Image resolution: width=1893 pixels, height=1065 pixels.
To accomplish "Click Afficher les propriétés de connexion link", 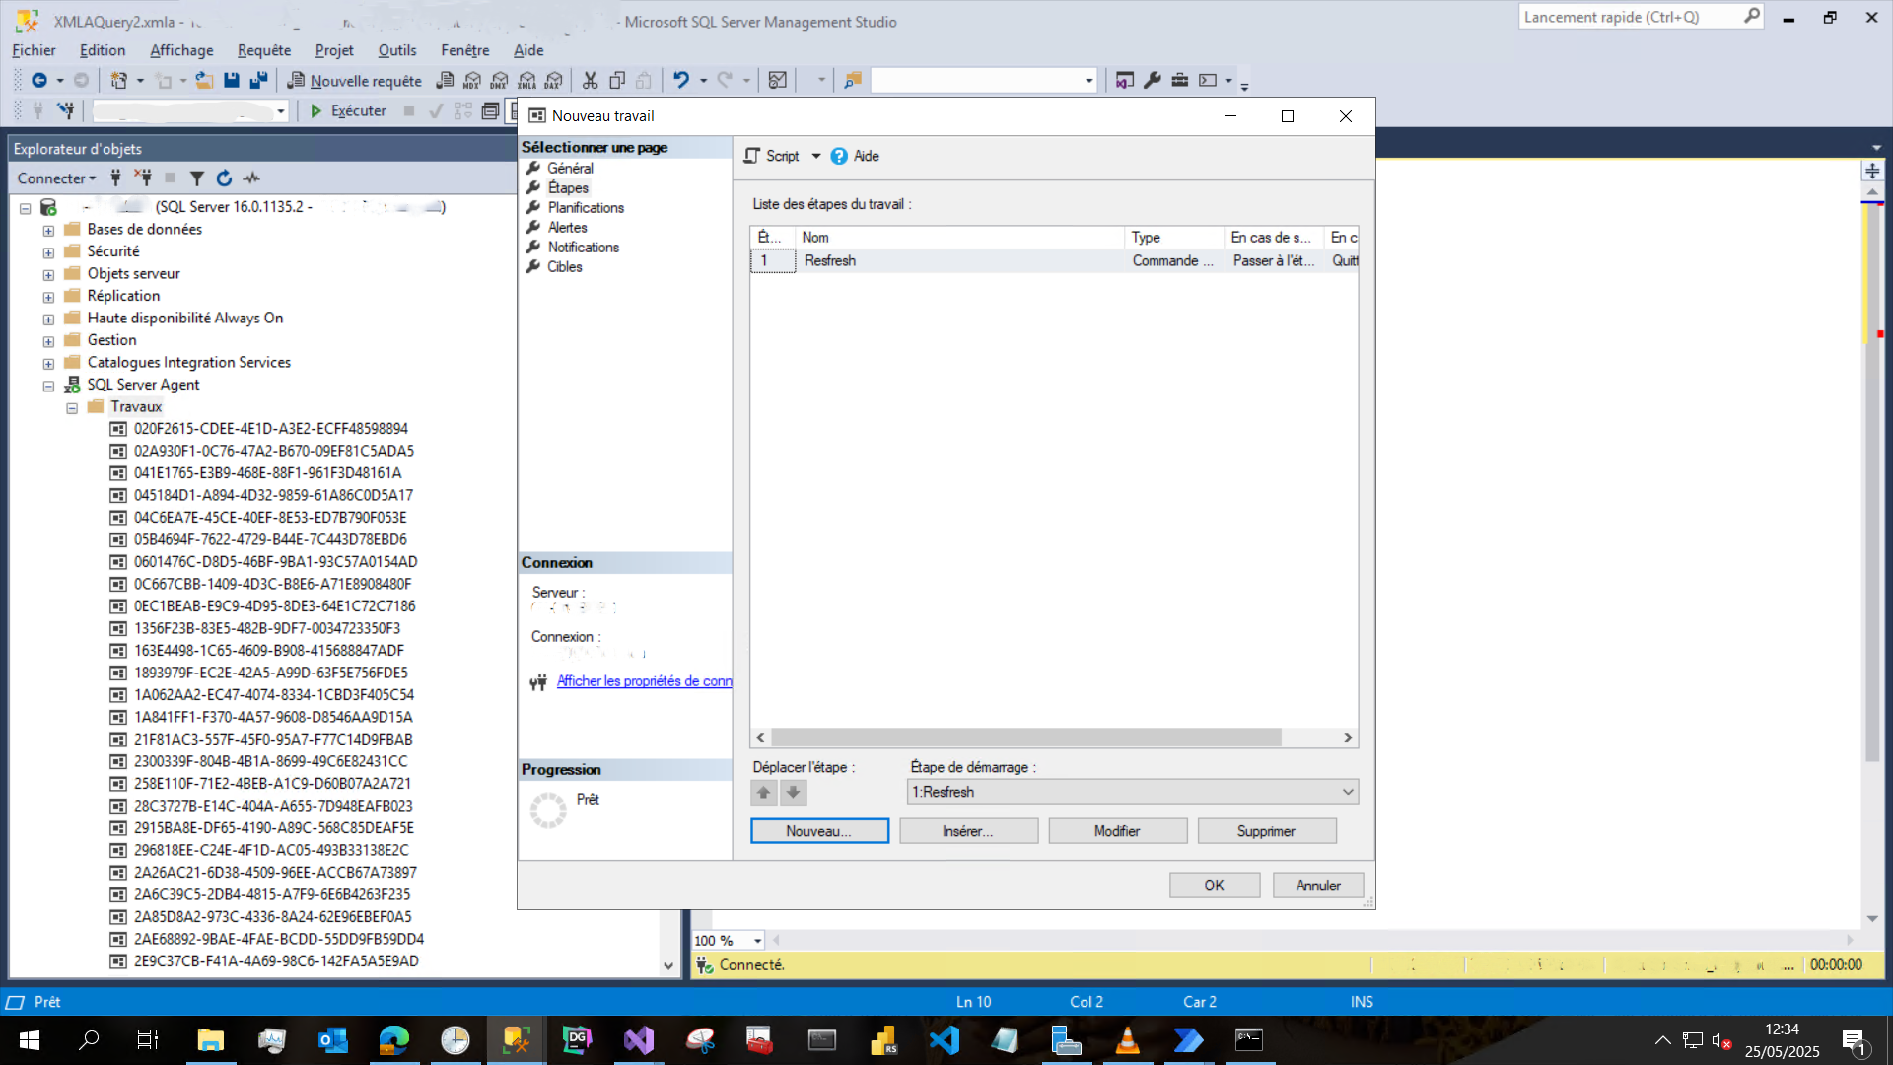I will [x=644, y=681].
